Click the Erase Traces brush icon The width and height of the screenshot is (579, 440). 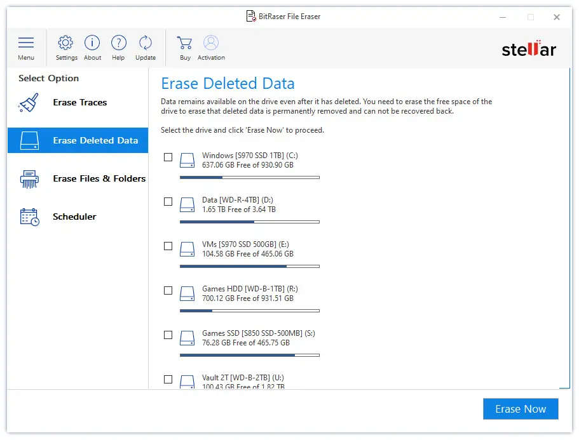(29, 102)
